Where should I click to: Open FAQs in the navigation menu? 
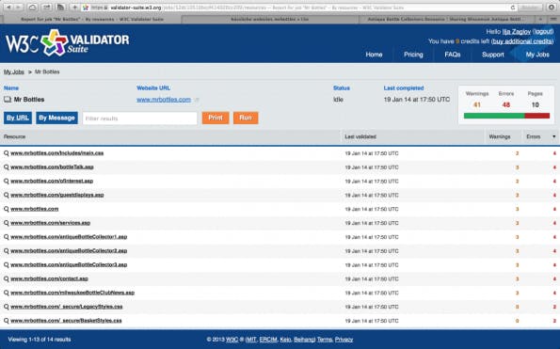(x=452, y=55)
